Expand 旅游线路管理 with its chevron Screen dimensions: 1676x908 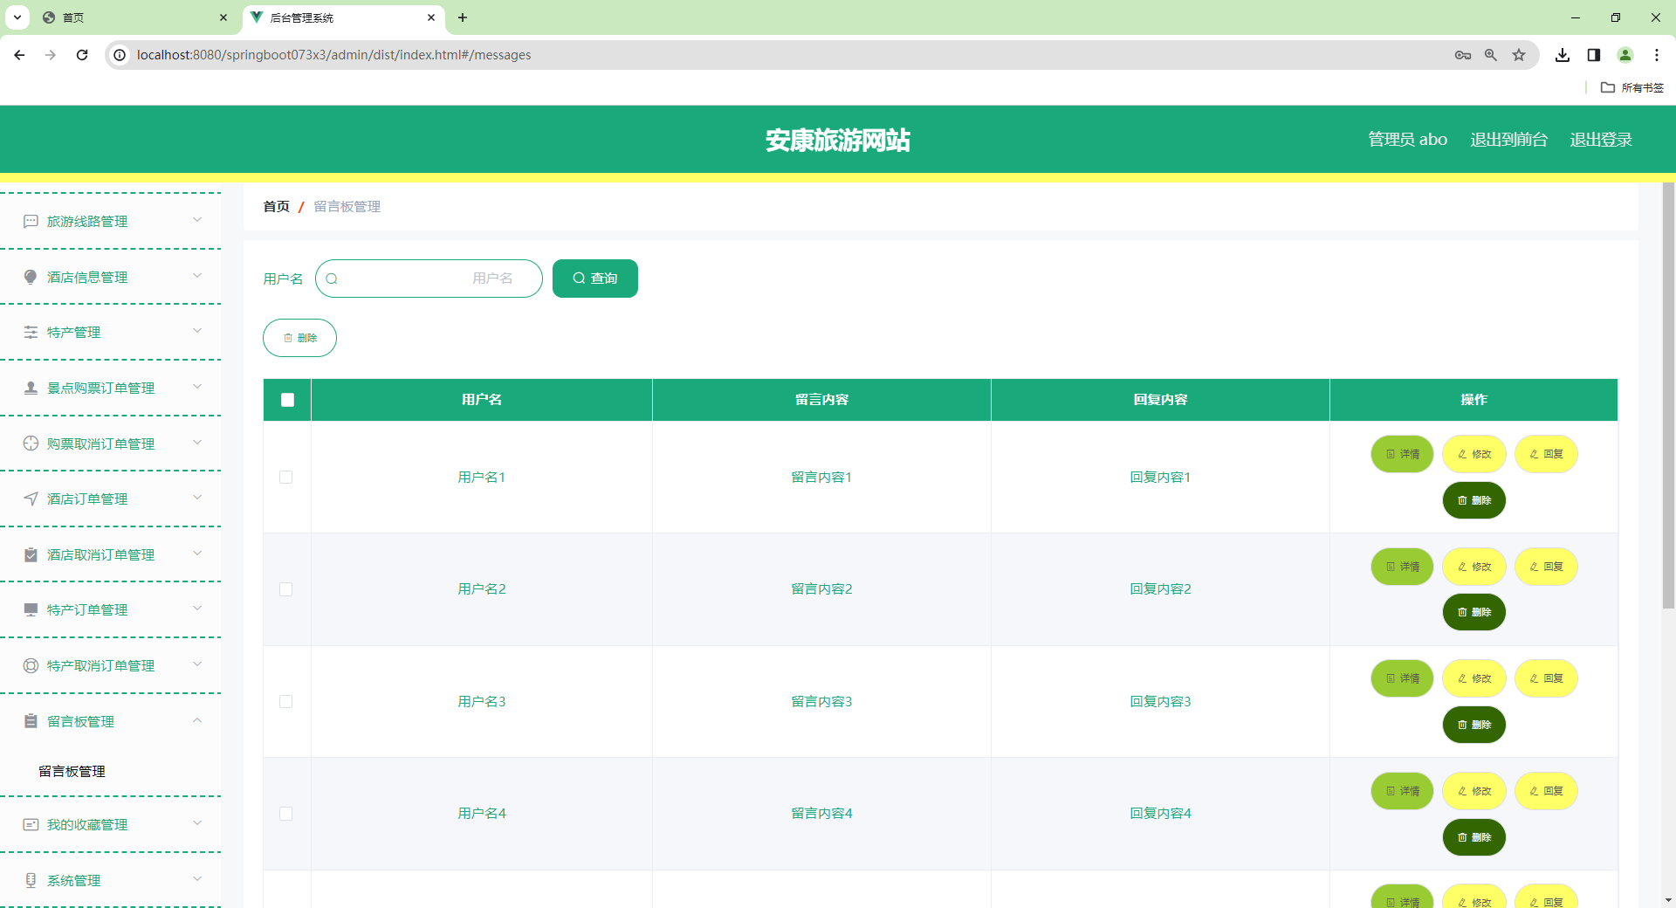[x=197, y=220]
